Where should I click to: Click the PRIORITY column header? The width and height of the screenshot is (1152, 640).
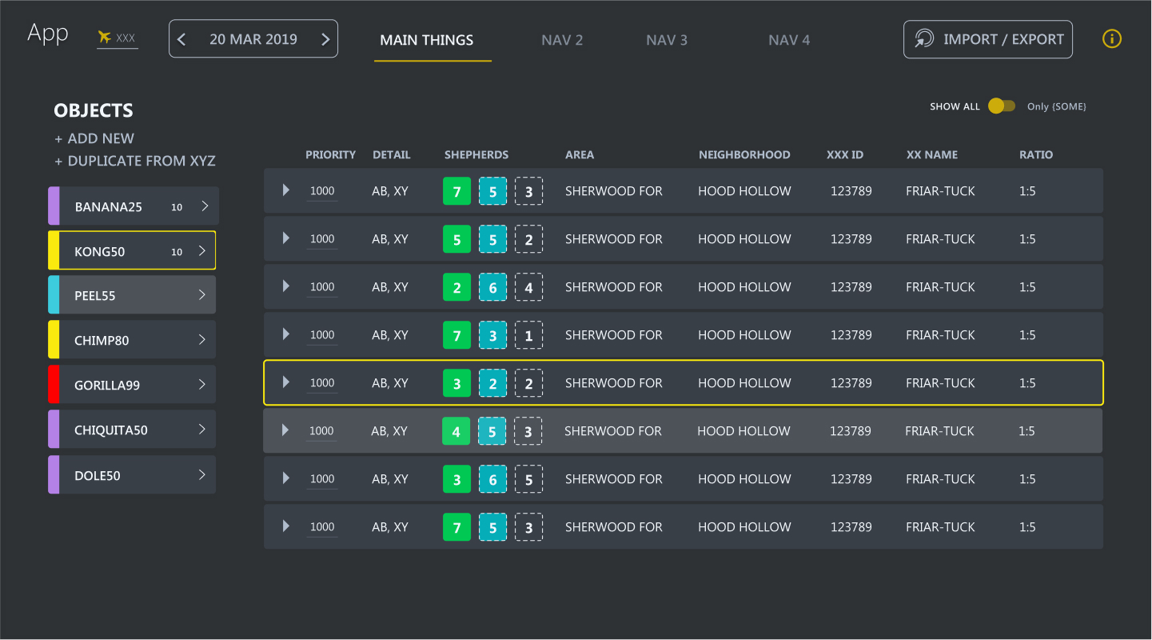point(330,154)
